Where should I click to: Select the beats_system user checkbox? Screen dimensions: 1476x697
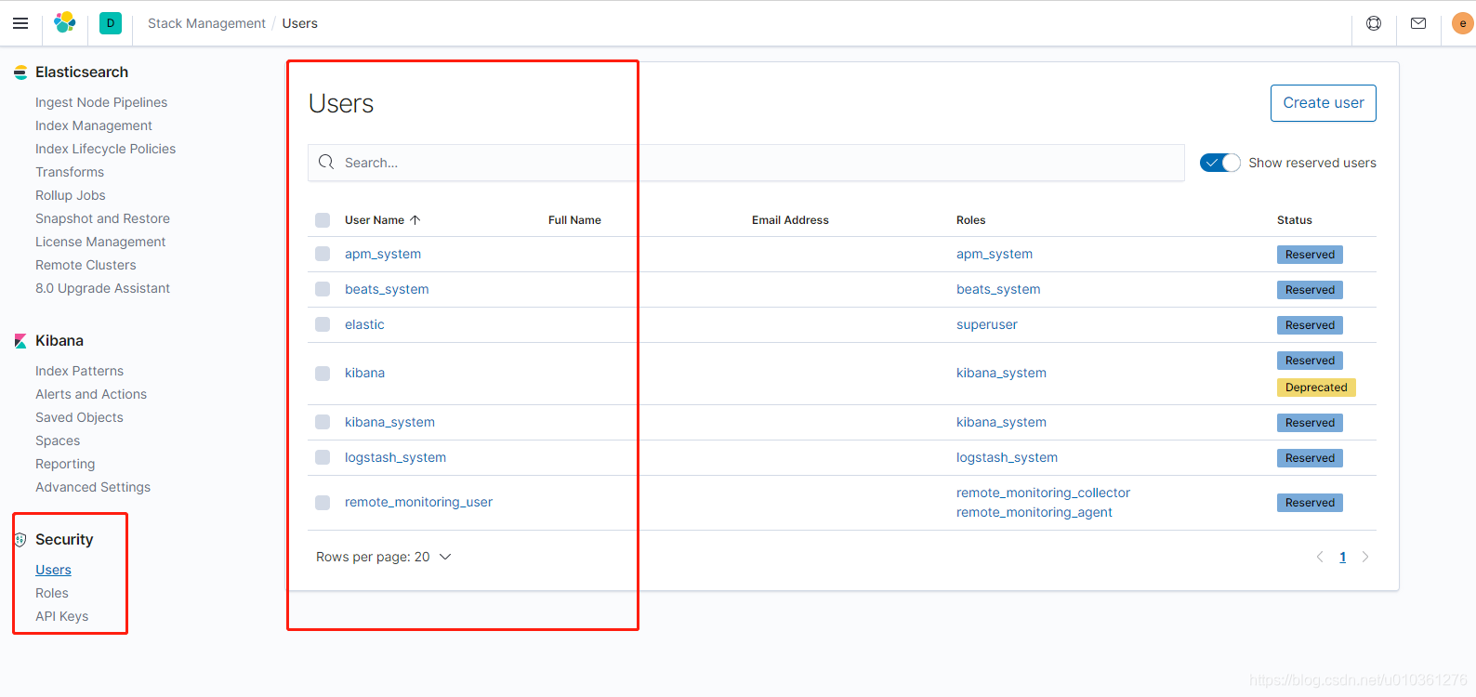323,289
